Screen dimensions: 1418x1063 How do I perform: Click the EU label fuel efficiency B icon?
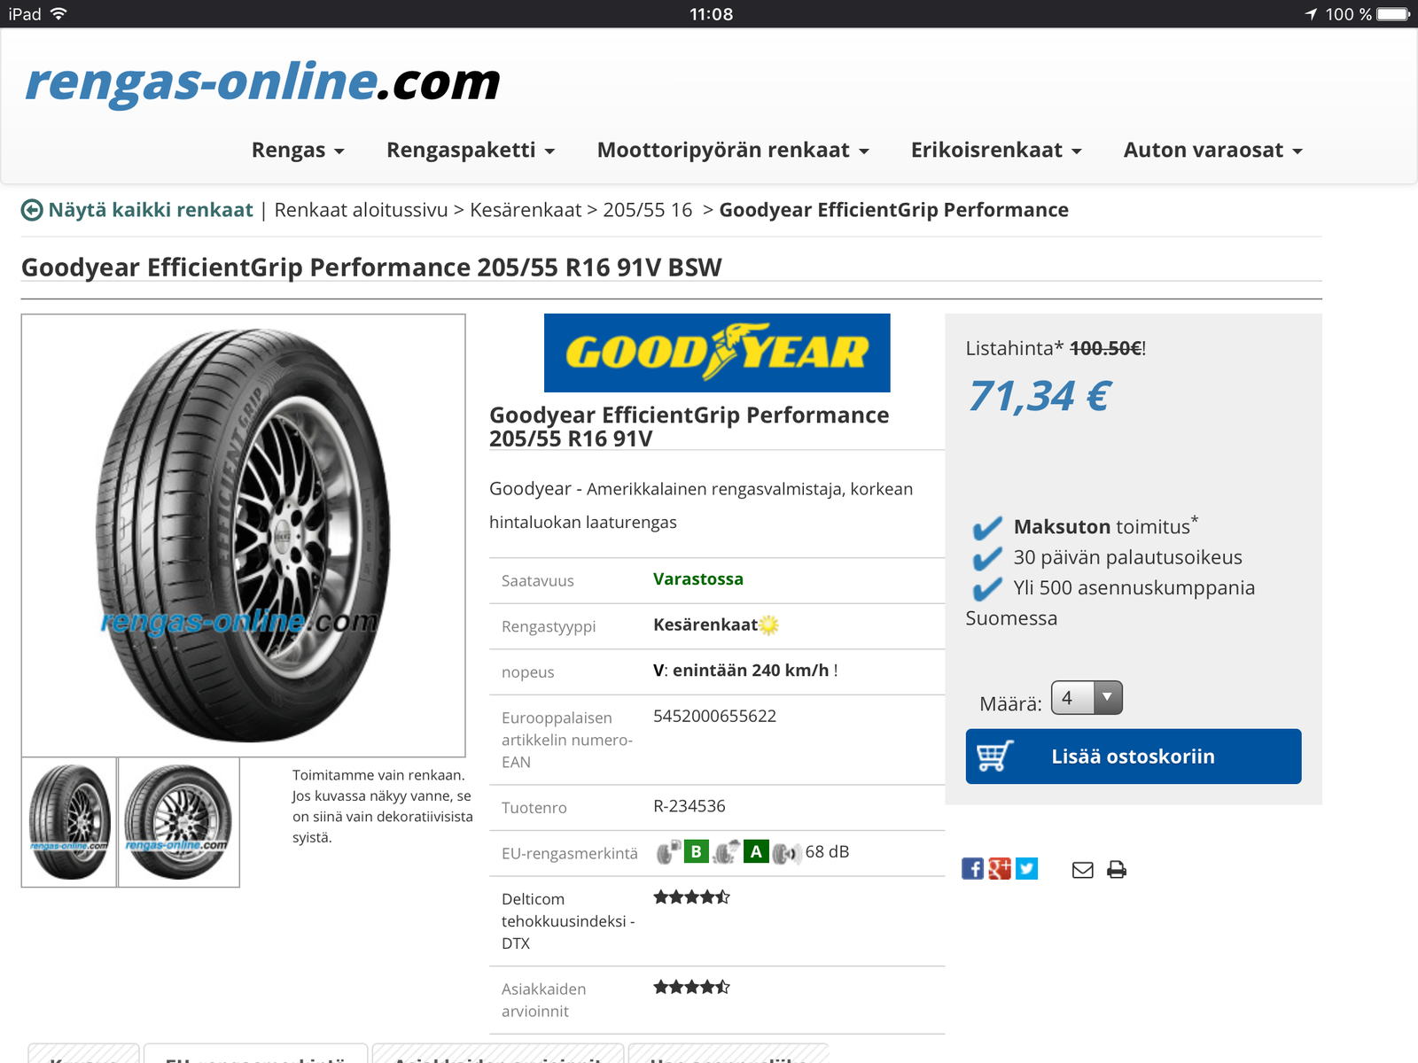click(x=696, y=851)
